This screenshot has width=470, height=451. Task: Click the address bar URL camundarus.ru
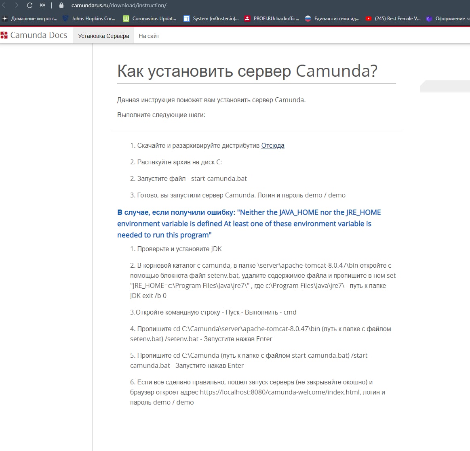pyautogui.click(x=119, y=5)
